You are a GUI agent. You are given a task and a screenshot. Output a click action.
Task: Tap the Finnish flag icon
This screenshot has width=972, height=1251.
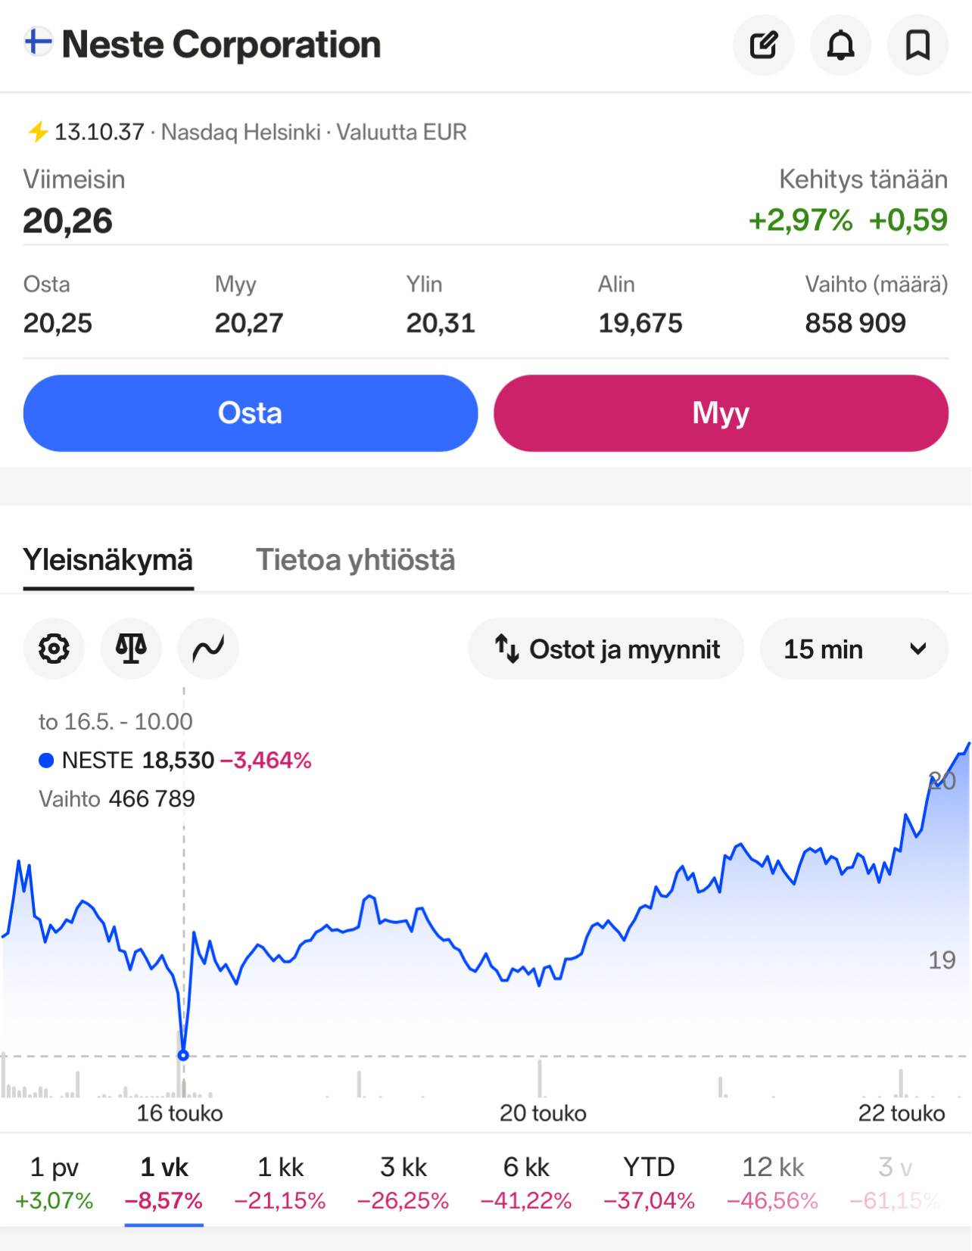[x=38, y=42]
